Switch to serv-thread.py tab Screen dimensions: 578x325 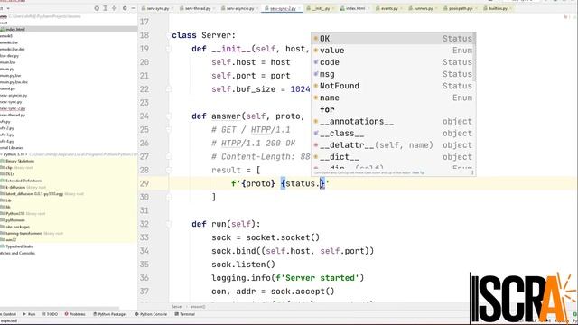[197, 8]
